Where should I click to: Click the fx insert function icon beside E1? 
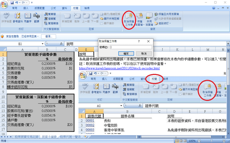[61, 44]
